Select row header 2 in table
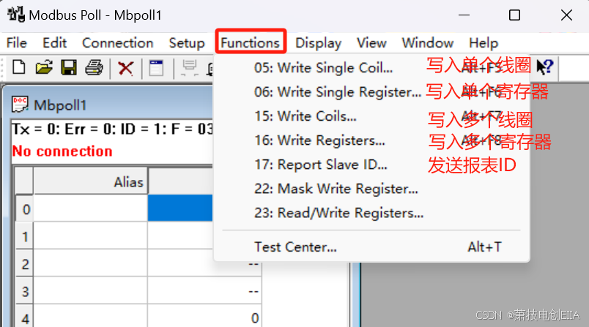Screen dimensions: 589x327 (25, 263)
